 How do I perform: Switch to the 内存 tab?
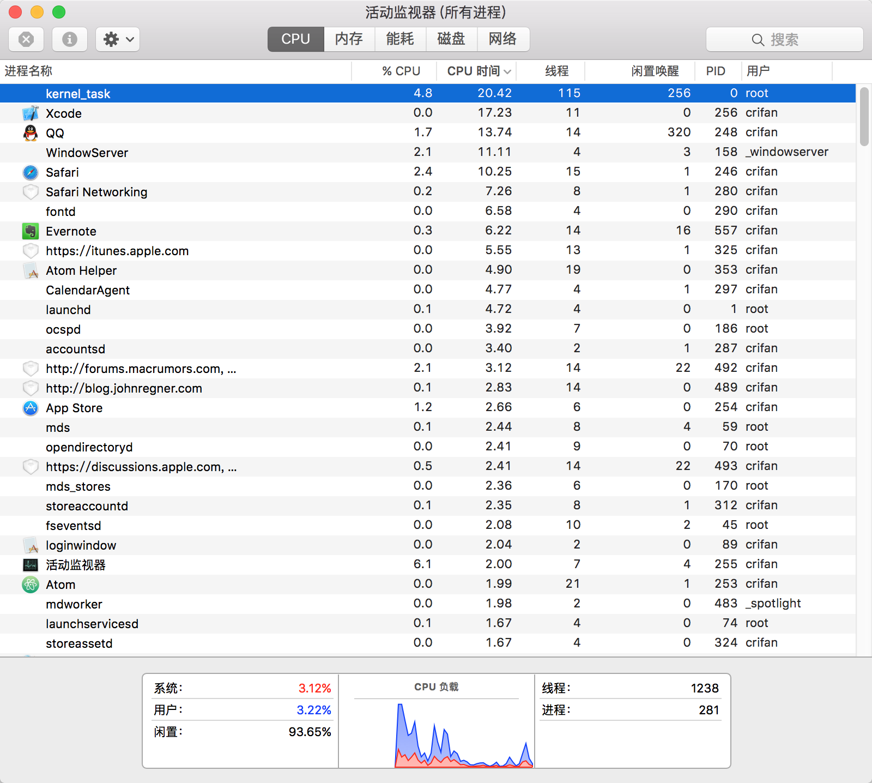coord(349,39)
